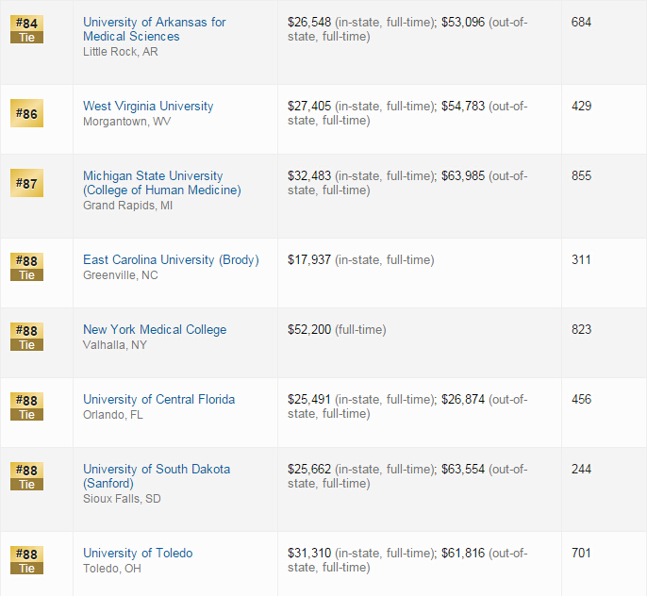Click Central Florida's #88 Tie badge

click(26, 406)
